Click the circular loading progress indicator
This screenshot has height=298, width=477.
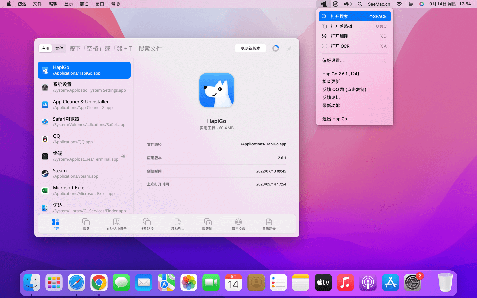click(x=275, y=48)
